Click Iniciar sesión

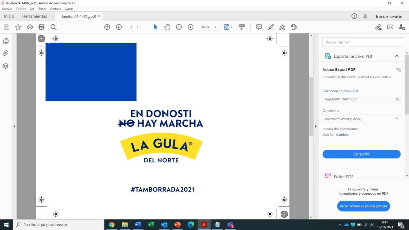click(389, 17)
